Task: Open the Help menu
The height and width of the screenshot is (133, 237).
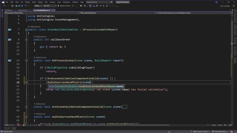Action: click(82, 2)
